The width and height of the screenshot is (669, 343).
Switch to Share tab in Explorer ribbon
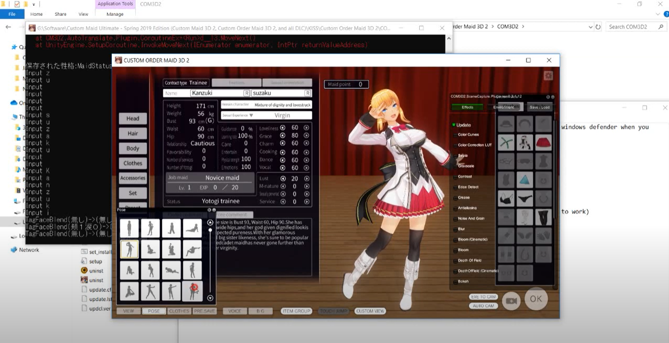coord(61,14)
